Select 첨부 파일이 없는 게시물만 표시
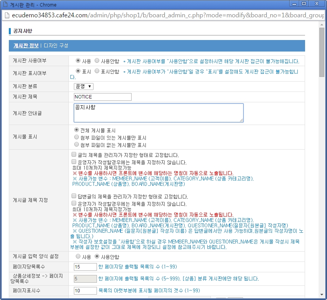 click(x=77, y=145)
